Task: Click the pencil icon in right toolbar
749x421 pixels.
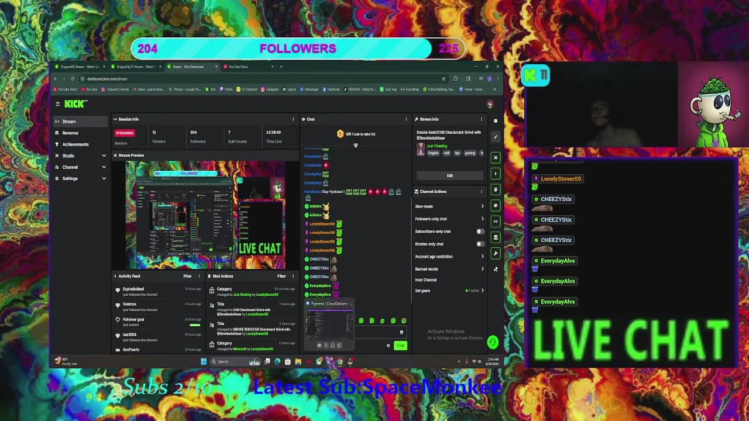Action: [496, 137]
